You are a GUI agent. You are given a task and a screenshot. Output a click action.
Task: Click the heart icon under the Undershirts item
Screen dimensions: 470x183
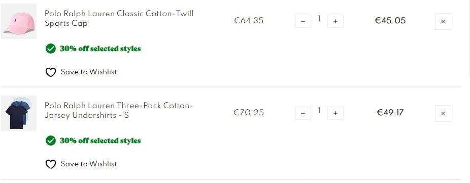click(x=51, y=164)
